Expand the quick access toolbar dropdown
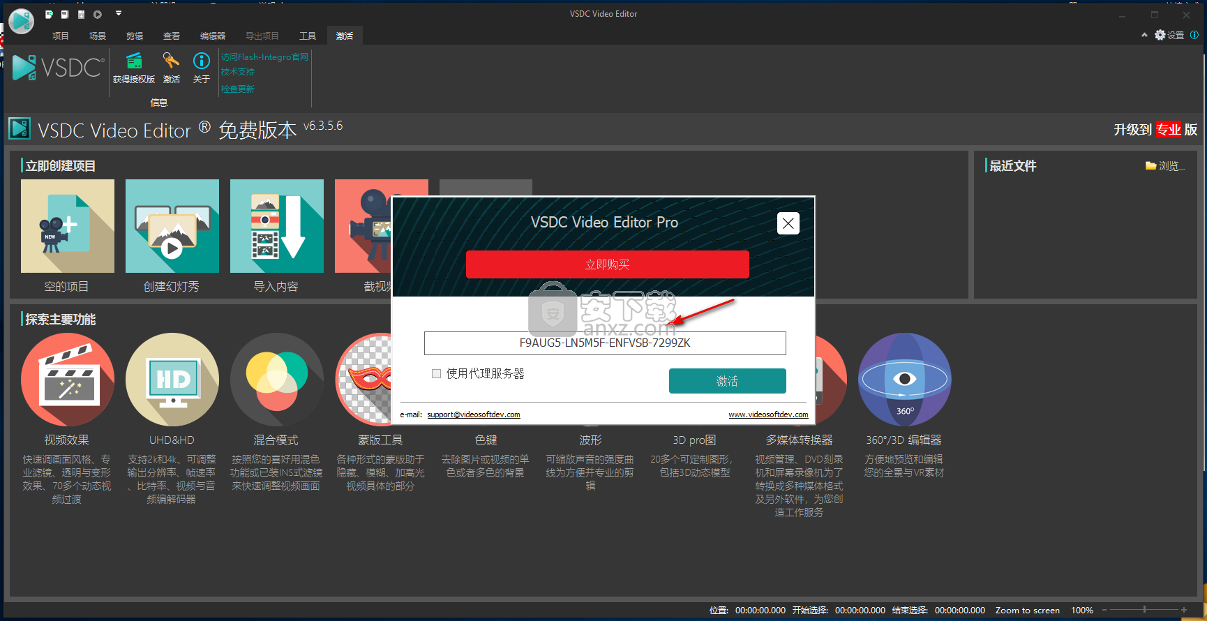Image resolution: width=1207 pixels, height=621 pixels. point(119,13)
